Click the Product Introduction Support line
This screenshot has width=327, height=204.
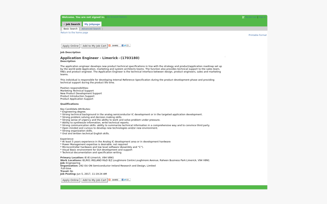[77, 96]
